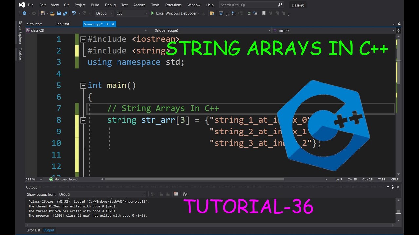This screenshot has height=235, width=419.
Task: Toggle word wrap in the Output window
Action: point(185,194)
